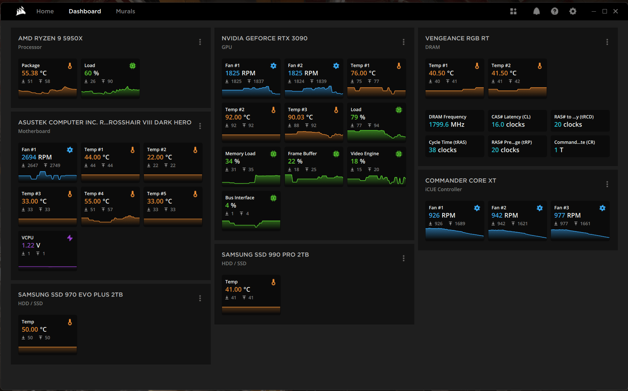628x391 pixels.
Task: Click Commander Core XT Fan #1 icon
Action: click(x=477, y=208)
